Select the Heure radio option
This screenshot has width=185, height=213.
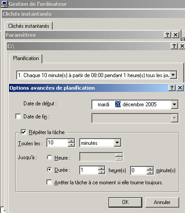click(x=50, y=157)
